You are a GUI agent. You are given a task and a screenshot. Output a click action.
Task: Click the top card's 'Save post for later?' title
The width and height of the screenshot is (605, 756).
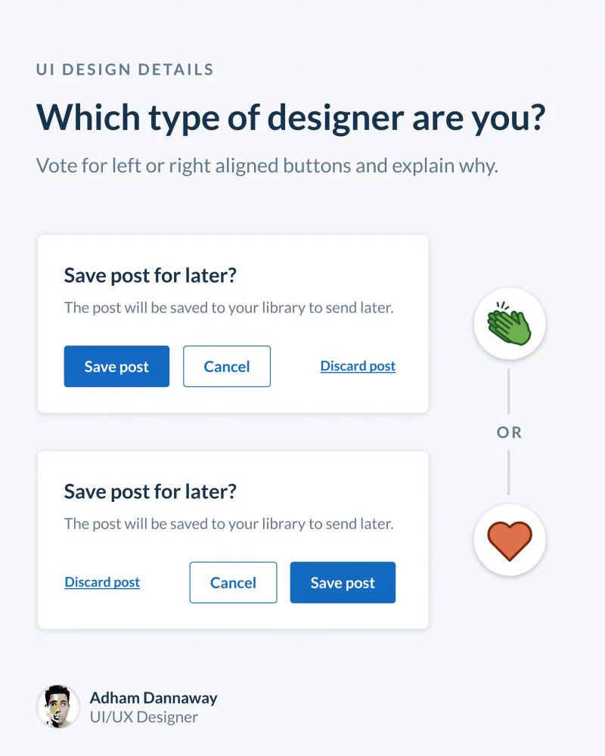150,276
